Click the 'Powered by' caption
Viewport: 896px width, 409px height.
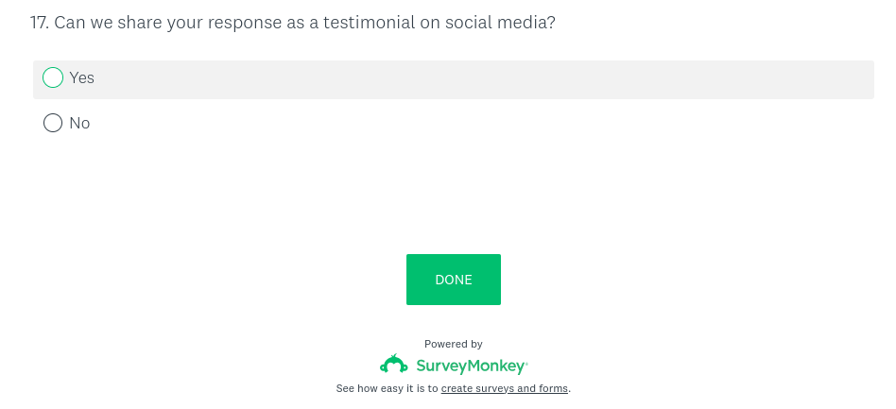(x=454, y=344)
